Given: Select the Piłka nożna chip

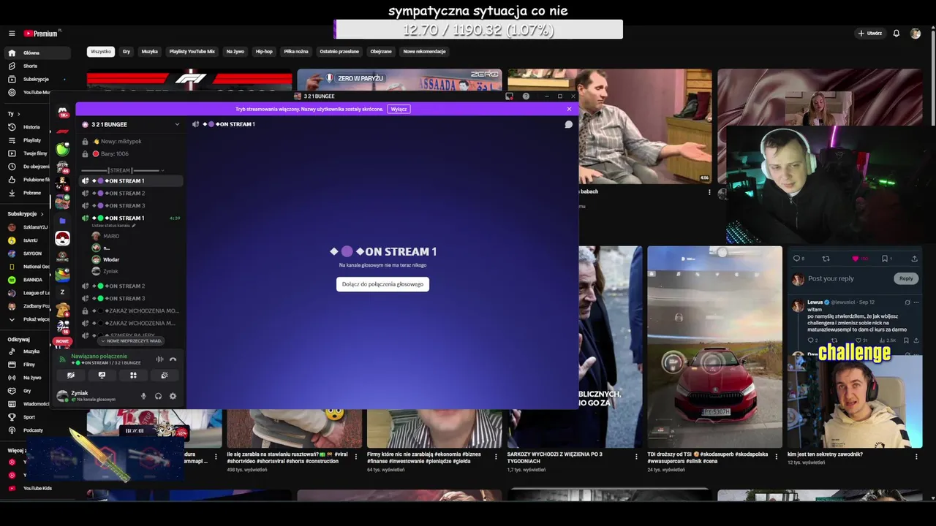Looking at the screenshot, I should pyautogui.click(x=296, y=52).
